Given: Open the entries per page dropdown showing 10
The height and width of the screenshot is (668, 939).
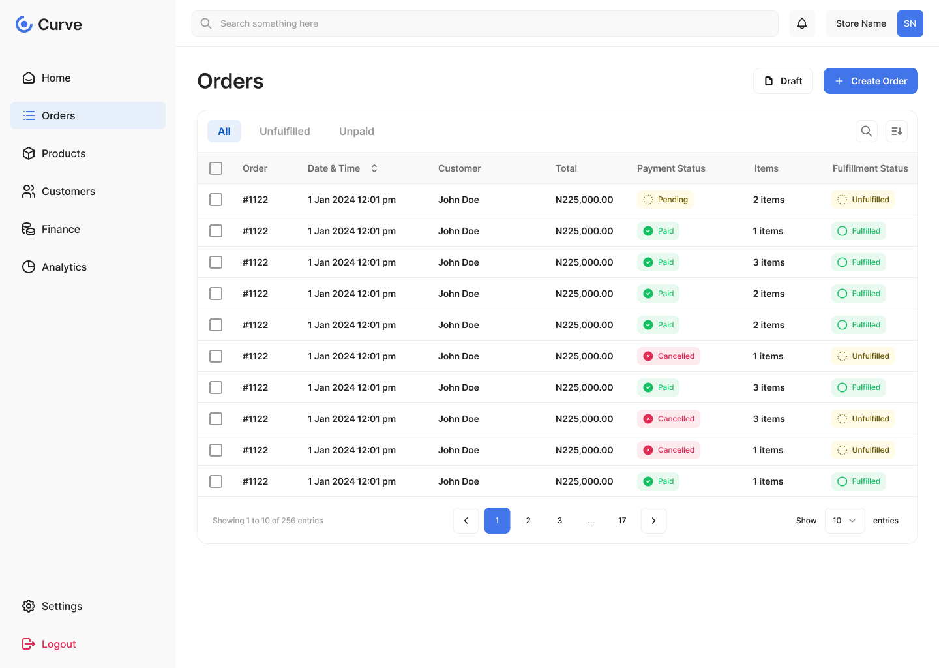Looking at the screenshot, I should coord(845,521).
